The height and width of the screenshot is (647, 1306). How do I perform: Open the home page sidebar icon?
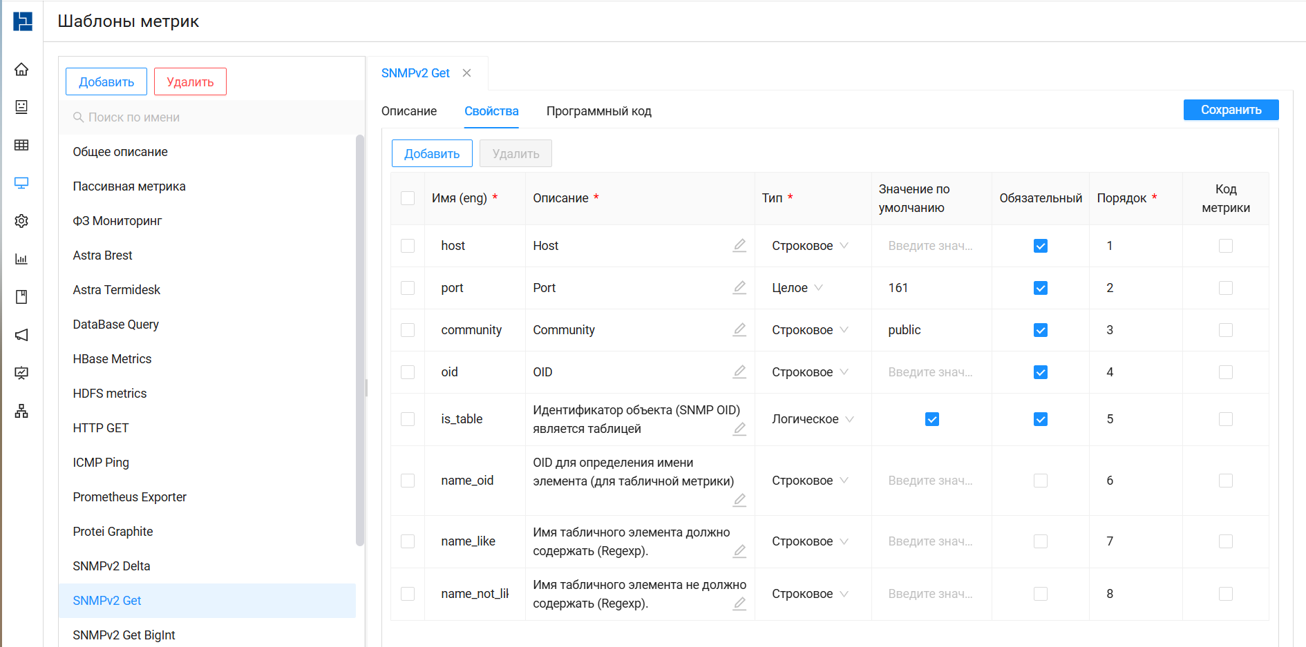(21, 69)
